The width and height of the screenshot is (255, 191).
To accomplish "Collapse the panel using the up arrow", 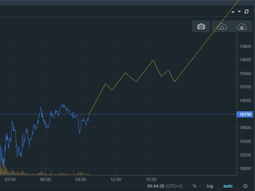I will click(x=232, y=12).
